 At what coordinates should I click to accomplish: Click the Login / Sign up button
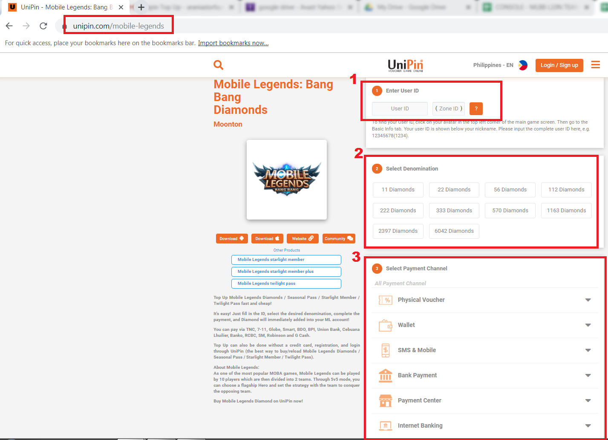(x=559, y=65)
